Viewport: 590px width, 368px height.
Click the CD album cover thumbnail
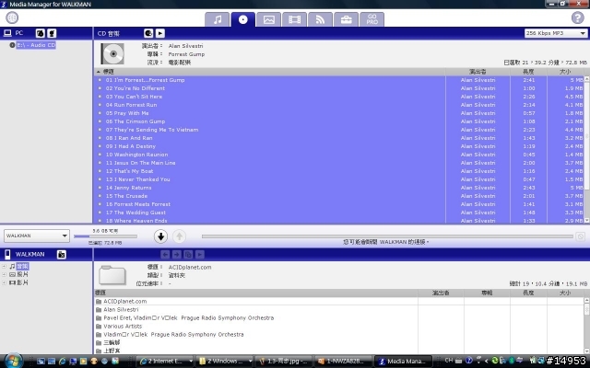[x=112, y=53]
